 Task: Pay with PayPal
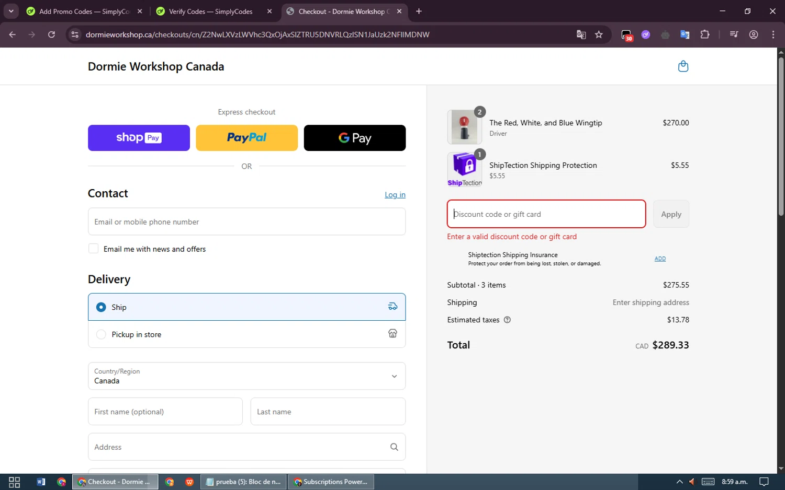[246, 138]
